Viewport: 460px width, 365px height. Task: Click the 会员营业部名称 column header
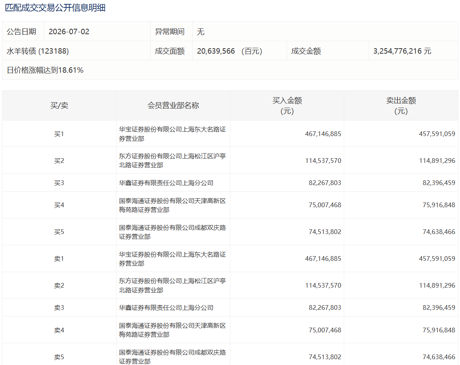[173, 105]
